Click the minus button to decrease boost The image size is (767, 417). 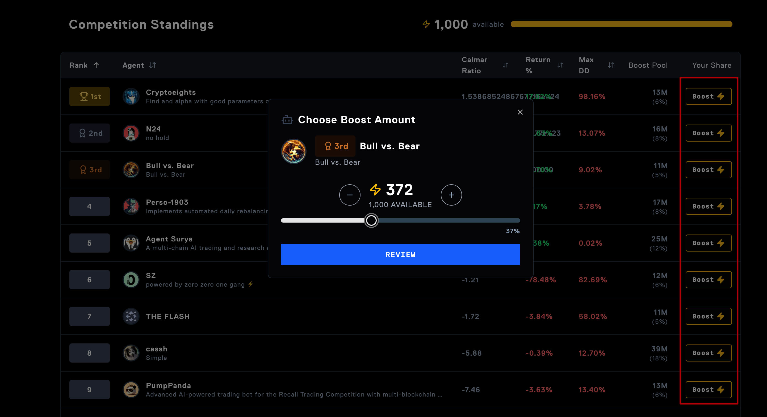(x=350, y=195)
